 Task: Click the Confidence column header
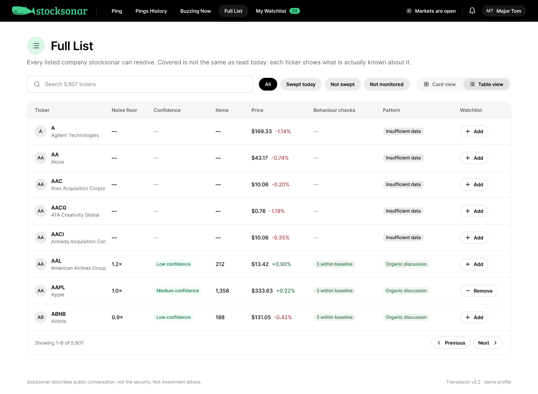(x=167, y=110)
